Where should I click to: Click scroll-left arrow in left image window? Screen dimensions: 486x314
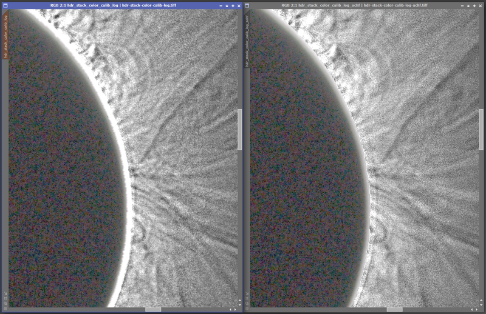click(x=230, y=309)
